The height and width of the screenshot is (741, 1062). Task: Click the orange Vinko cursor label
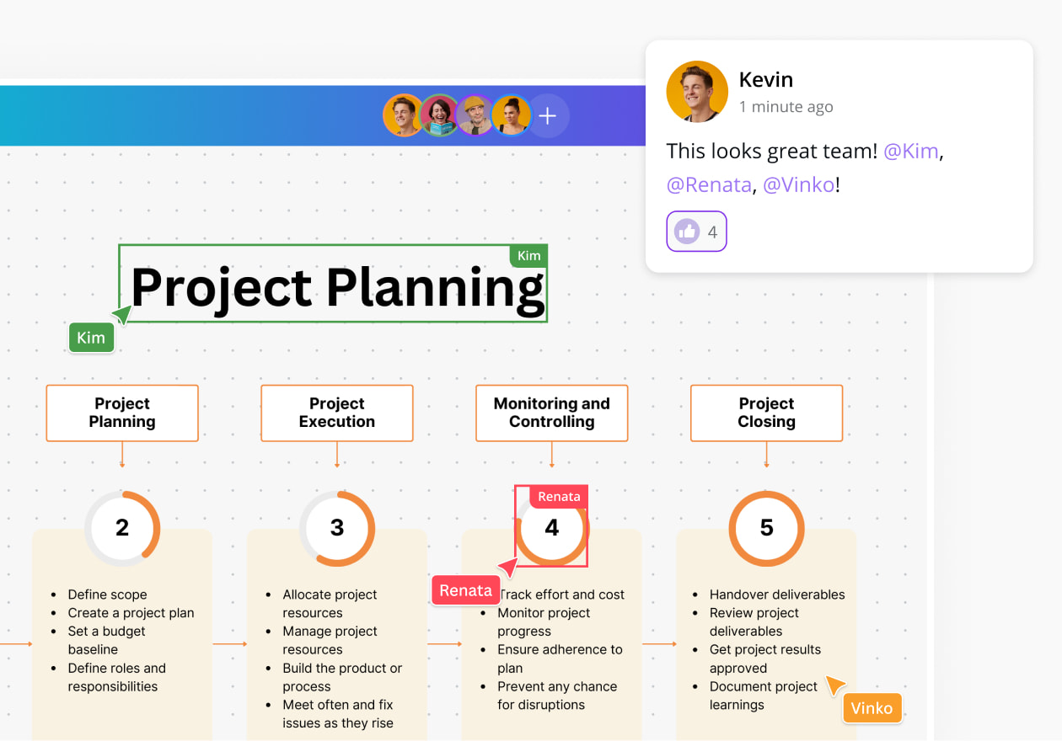[x=872, y=708]
